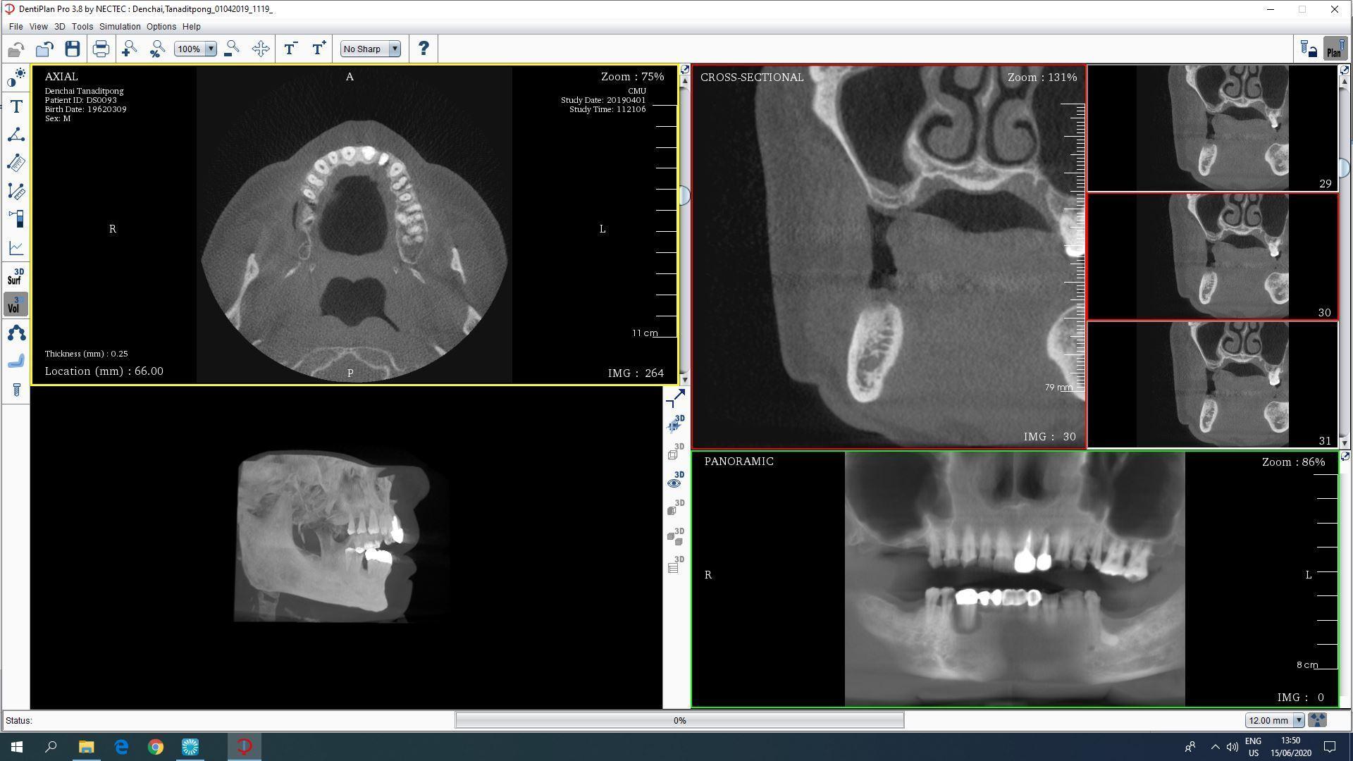Maximize the axial view panel icon

tap(684, 70)
